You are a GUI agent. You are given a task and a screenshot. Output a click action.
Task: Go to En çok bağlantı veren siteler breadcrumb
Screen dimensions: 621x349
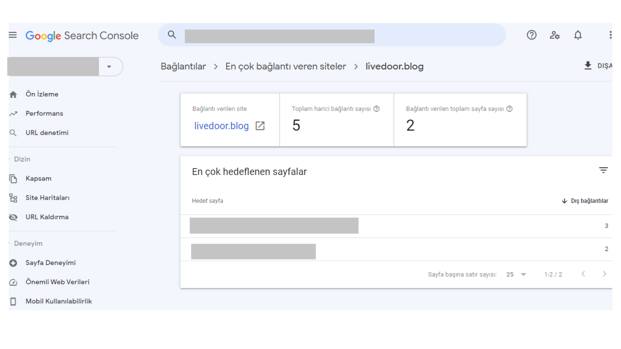click(x=286, y=67)
